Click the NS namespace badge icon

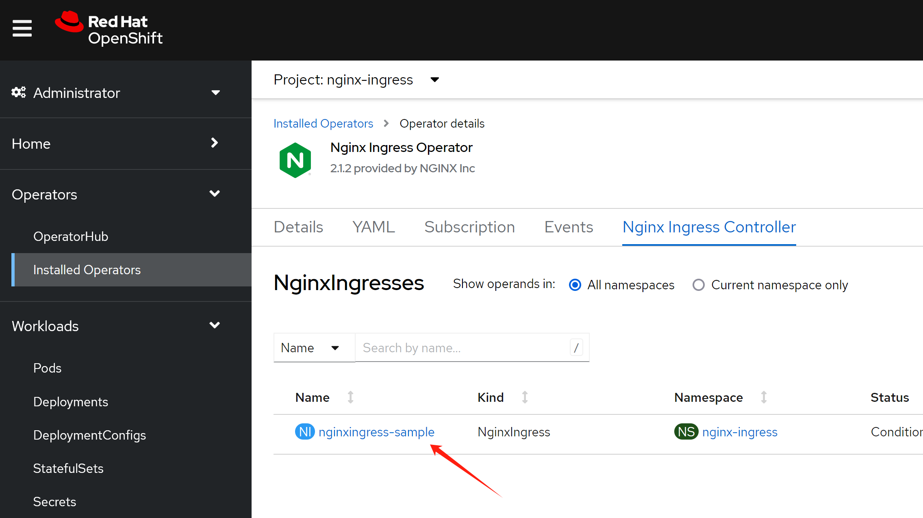pyautogui.click(x=686, y=431)
